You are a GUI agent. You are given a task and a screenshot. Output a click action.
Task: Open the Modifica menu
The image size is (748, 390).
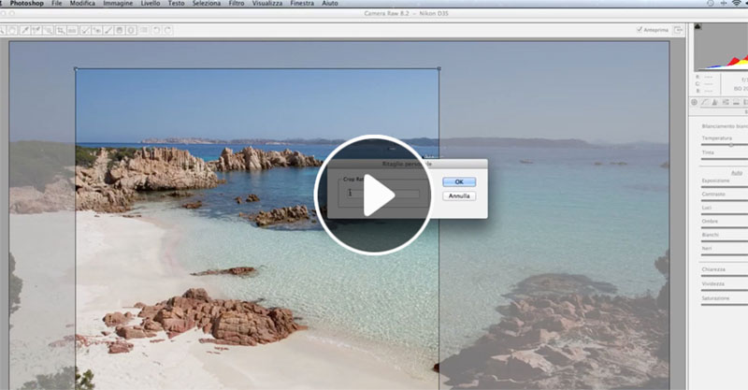82,4
